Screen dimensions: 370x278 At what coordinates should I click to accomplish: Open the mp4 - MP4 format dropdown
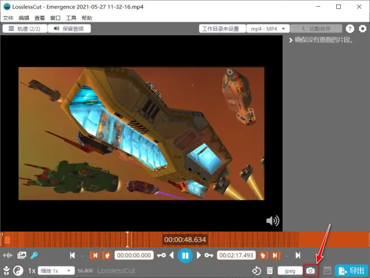268,29
